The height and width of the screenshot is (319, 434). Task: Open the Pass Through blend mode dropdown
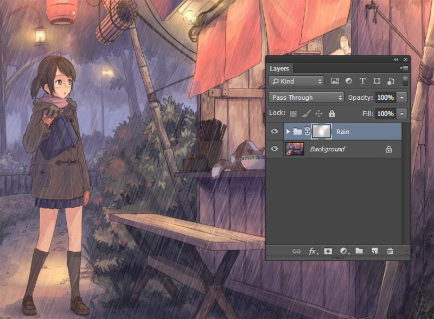click(x=306, y=98)
